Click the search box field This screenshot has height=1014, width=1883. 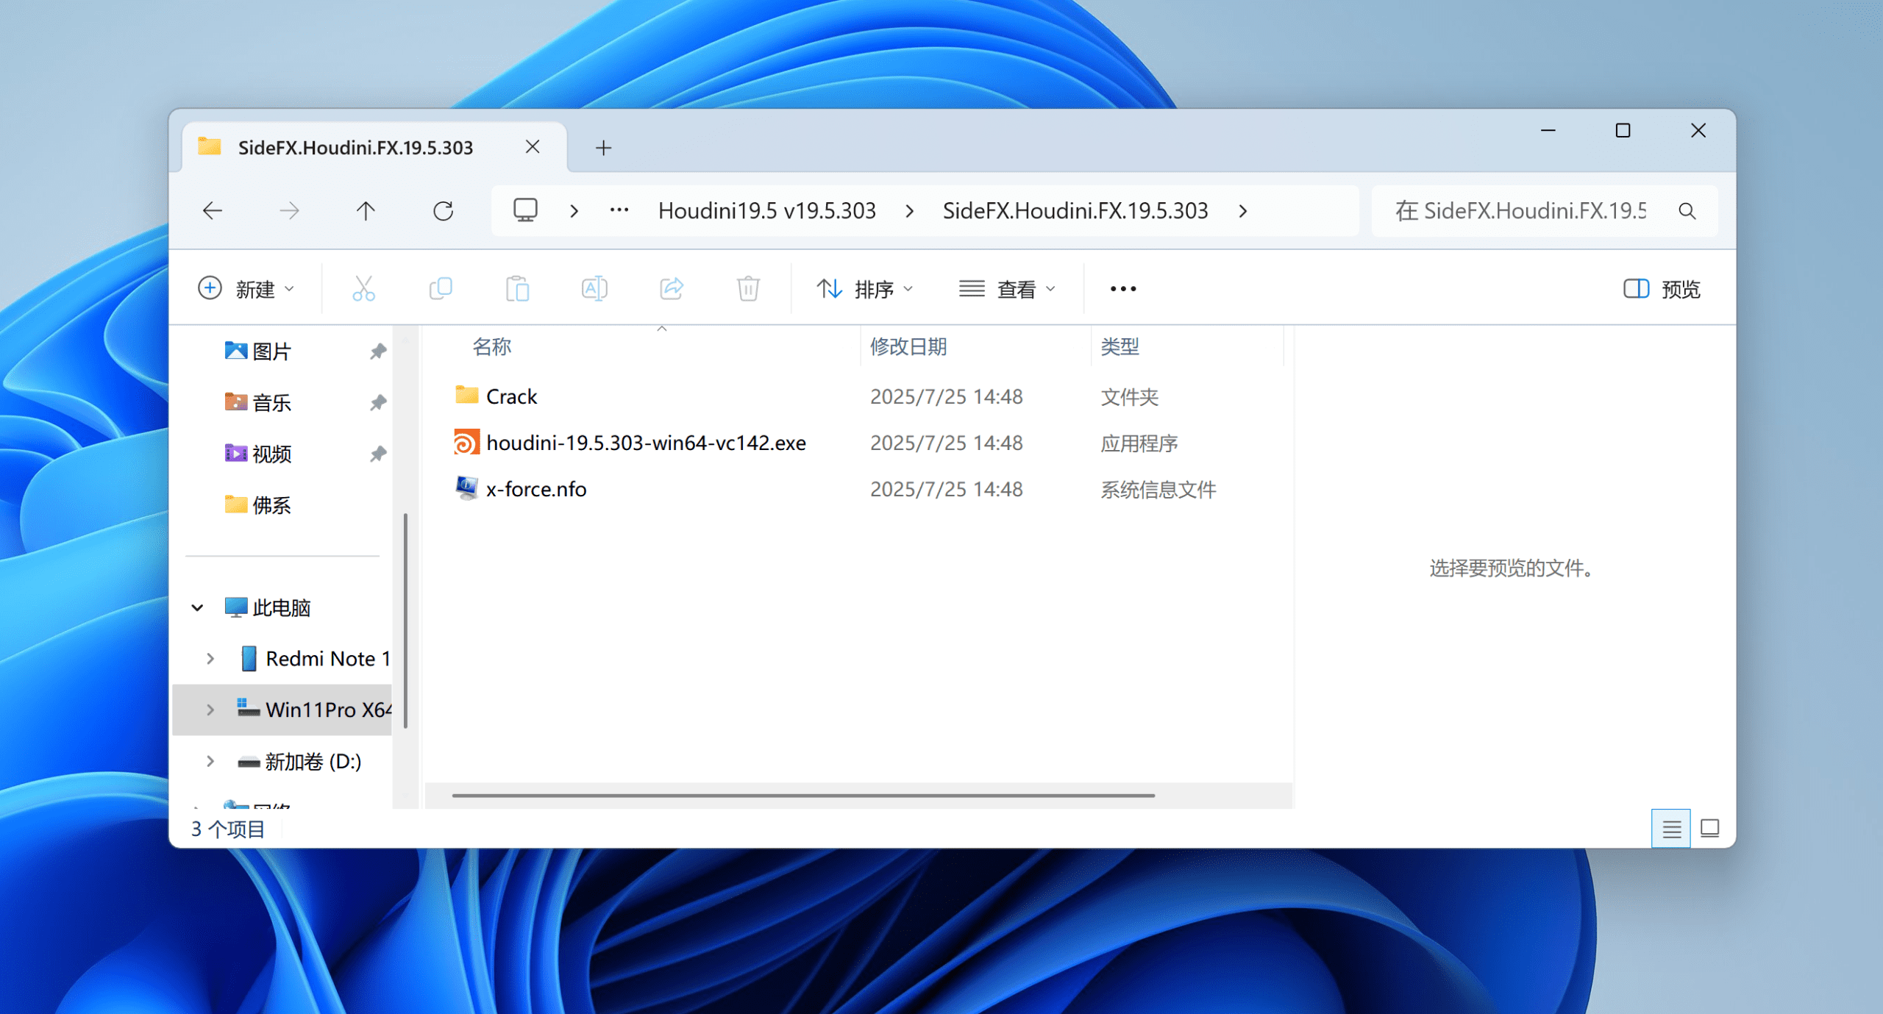pyautogui.click(x=1520, y=212)
